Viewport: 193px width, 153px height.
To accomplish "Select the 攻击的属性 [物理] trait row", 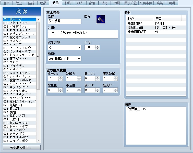I will [x=156, y=23].
